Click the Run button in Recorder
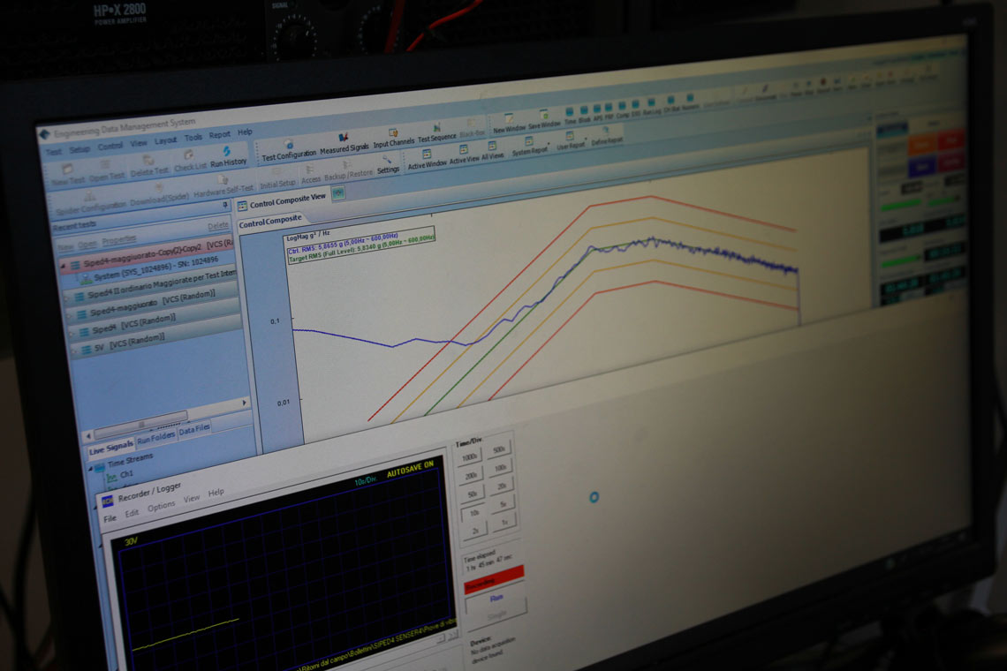The width and height of the screenshot is (1007, 671). [496, 599]
